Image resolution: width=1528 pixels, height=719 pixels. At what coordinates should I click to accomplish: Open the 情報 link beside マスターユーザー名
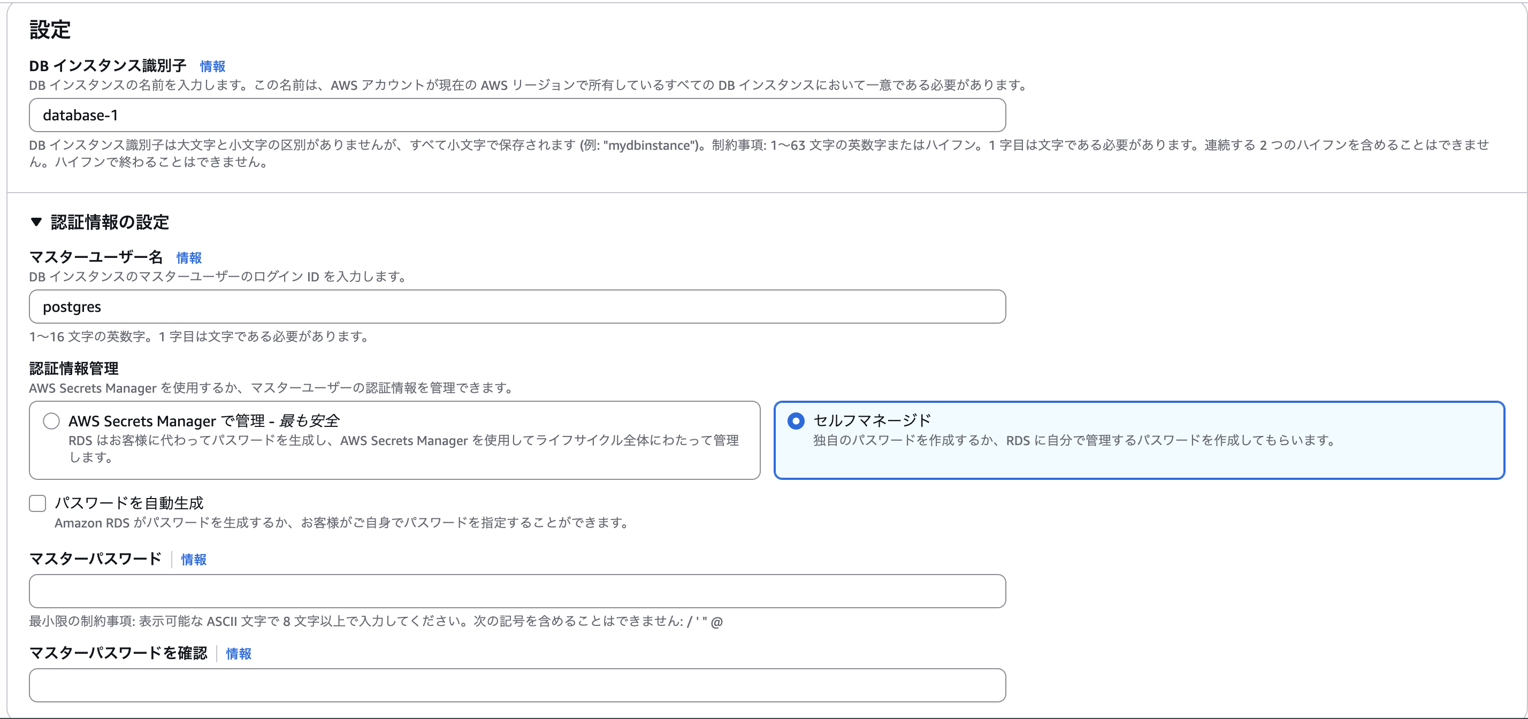click(189, 258)
